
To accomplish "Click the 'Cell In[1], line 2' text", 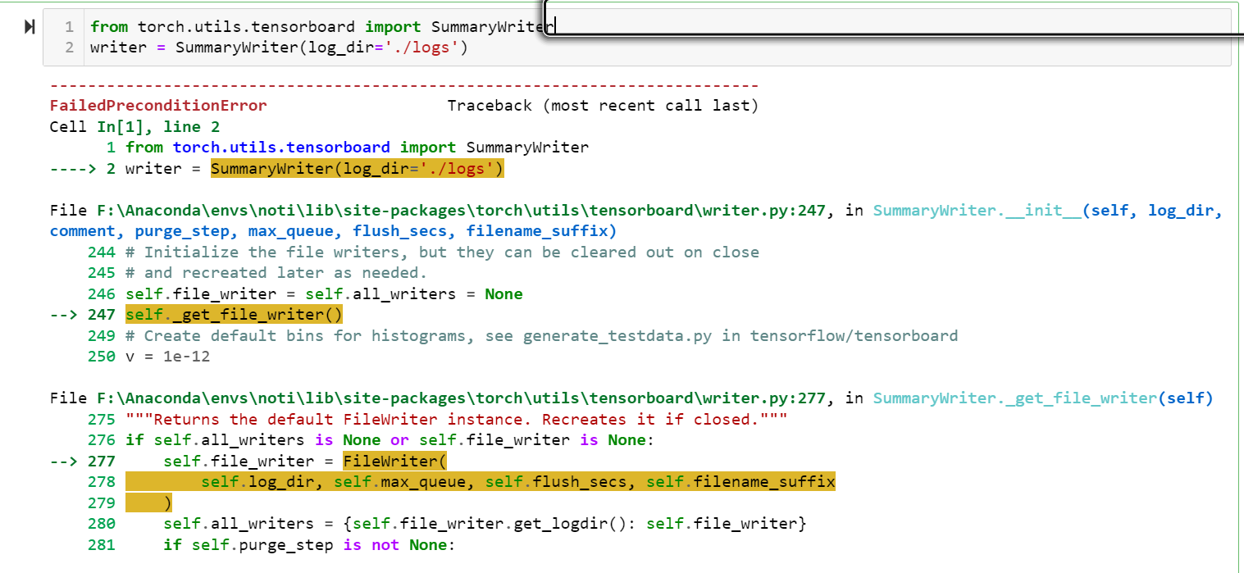I will point(134,127).
